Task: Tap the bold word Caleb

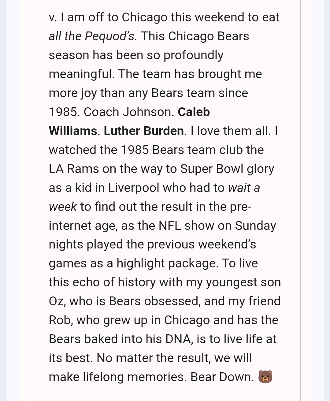Action: click(x=194, y=112)
